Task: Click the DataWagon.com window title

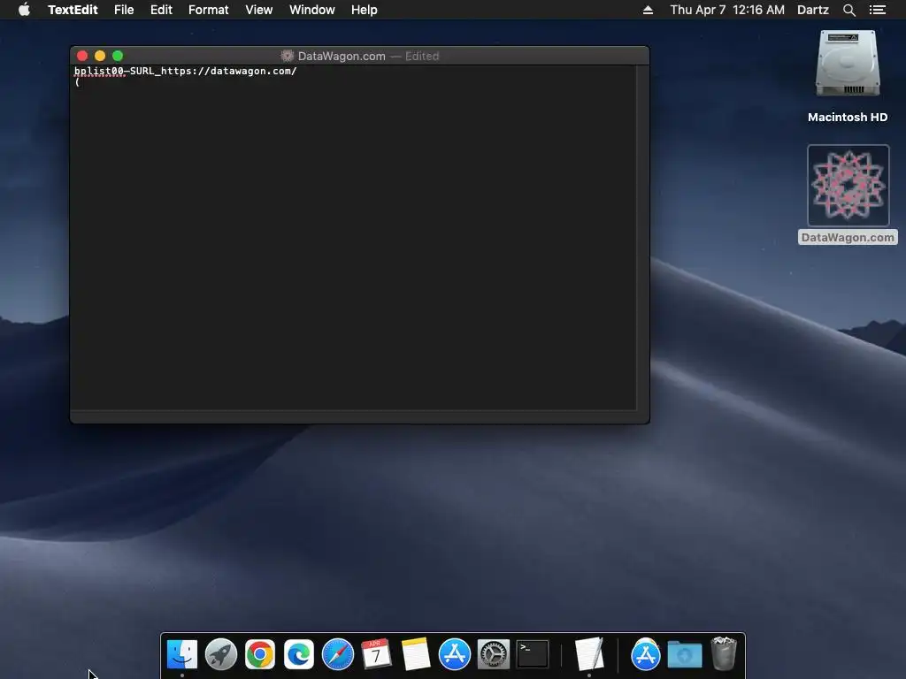Action: pyautogui.click(x=342, y=56)
